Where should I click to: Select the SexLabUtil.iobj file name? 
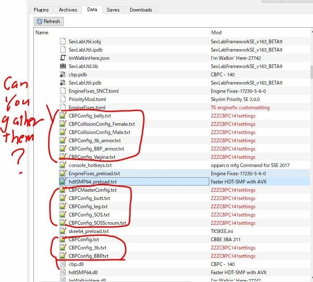[x=85, y=41]
